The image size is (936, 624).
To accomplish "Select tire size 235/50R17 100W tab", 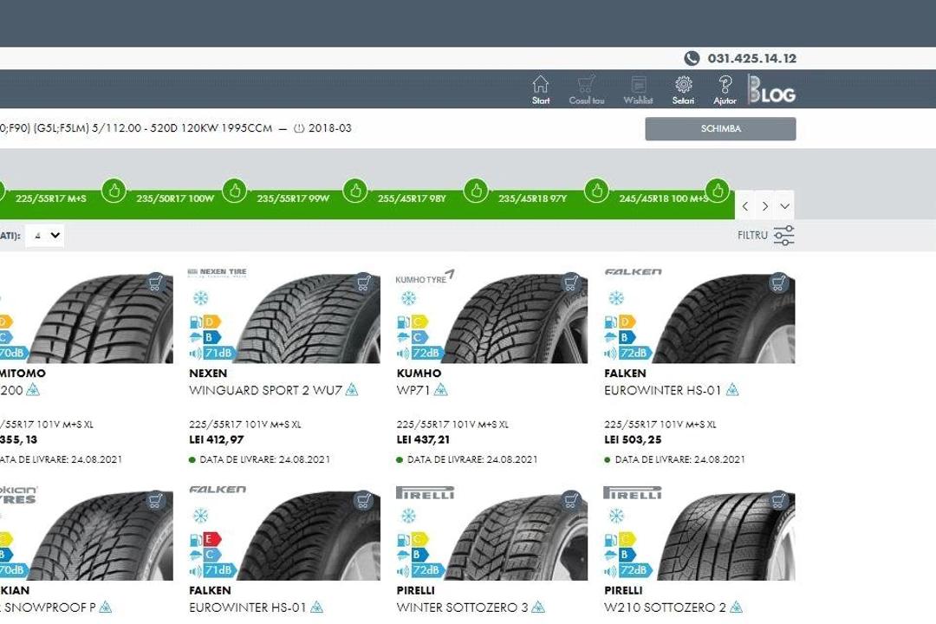I will 175,198.
